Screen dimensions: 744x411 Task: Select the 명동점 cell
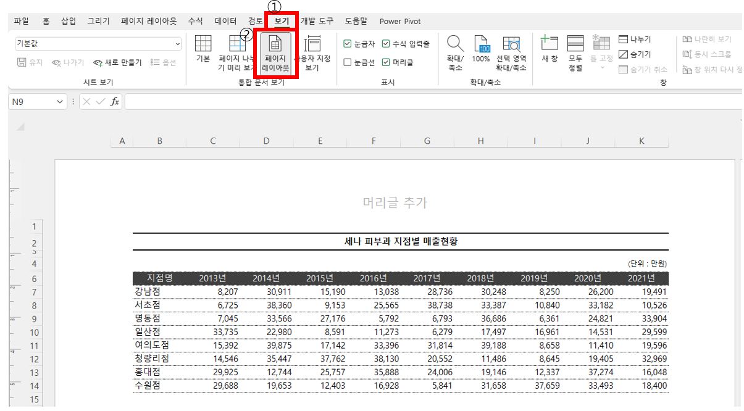click(159, 319)
